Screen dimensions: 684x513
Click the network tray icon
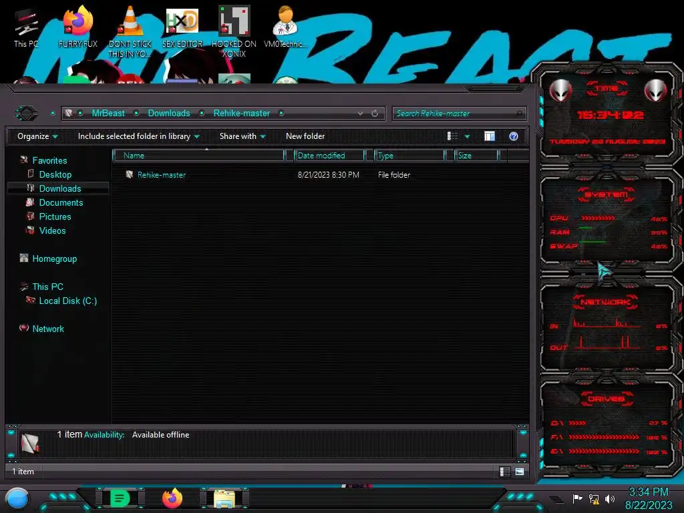coord(594,498)
